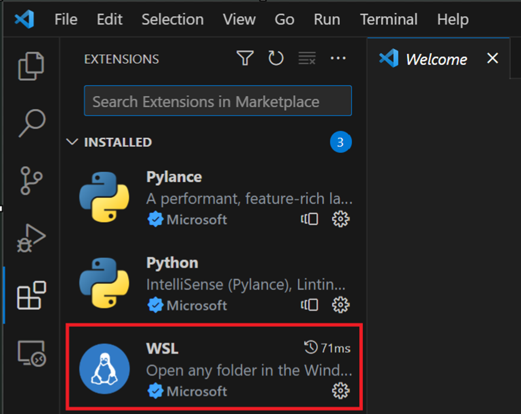Focus the Search Extensions in Marketplace field
The image size is (521, 414).
tap(218, 101)
